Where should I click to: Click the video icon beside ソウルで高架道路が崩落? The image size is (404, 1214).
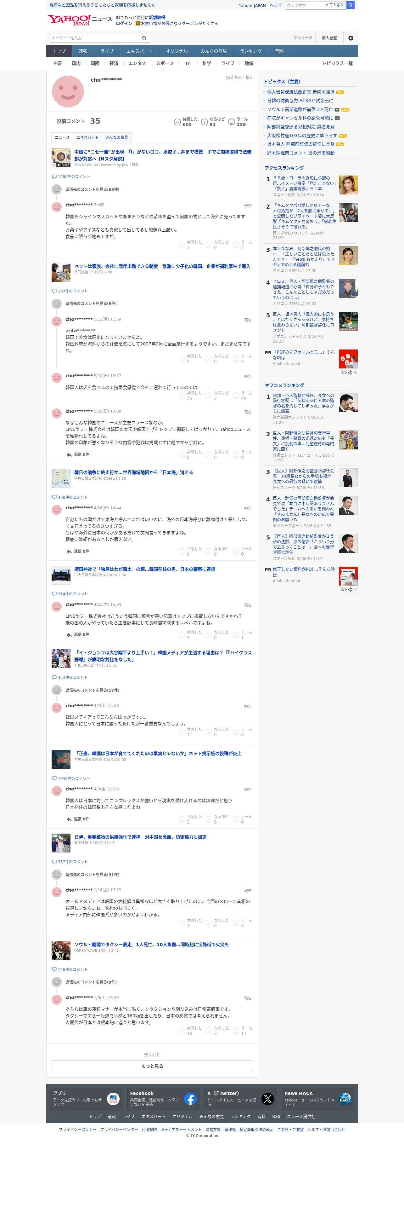pos(337,109)
